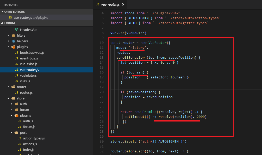Click JS icon in the editor tab
The image size is (262, 155).
(x=98, y=4)
